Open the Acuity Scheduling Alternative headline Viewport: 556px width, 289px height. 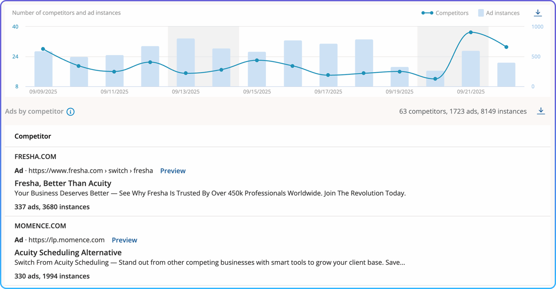point(68,253)
